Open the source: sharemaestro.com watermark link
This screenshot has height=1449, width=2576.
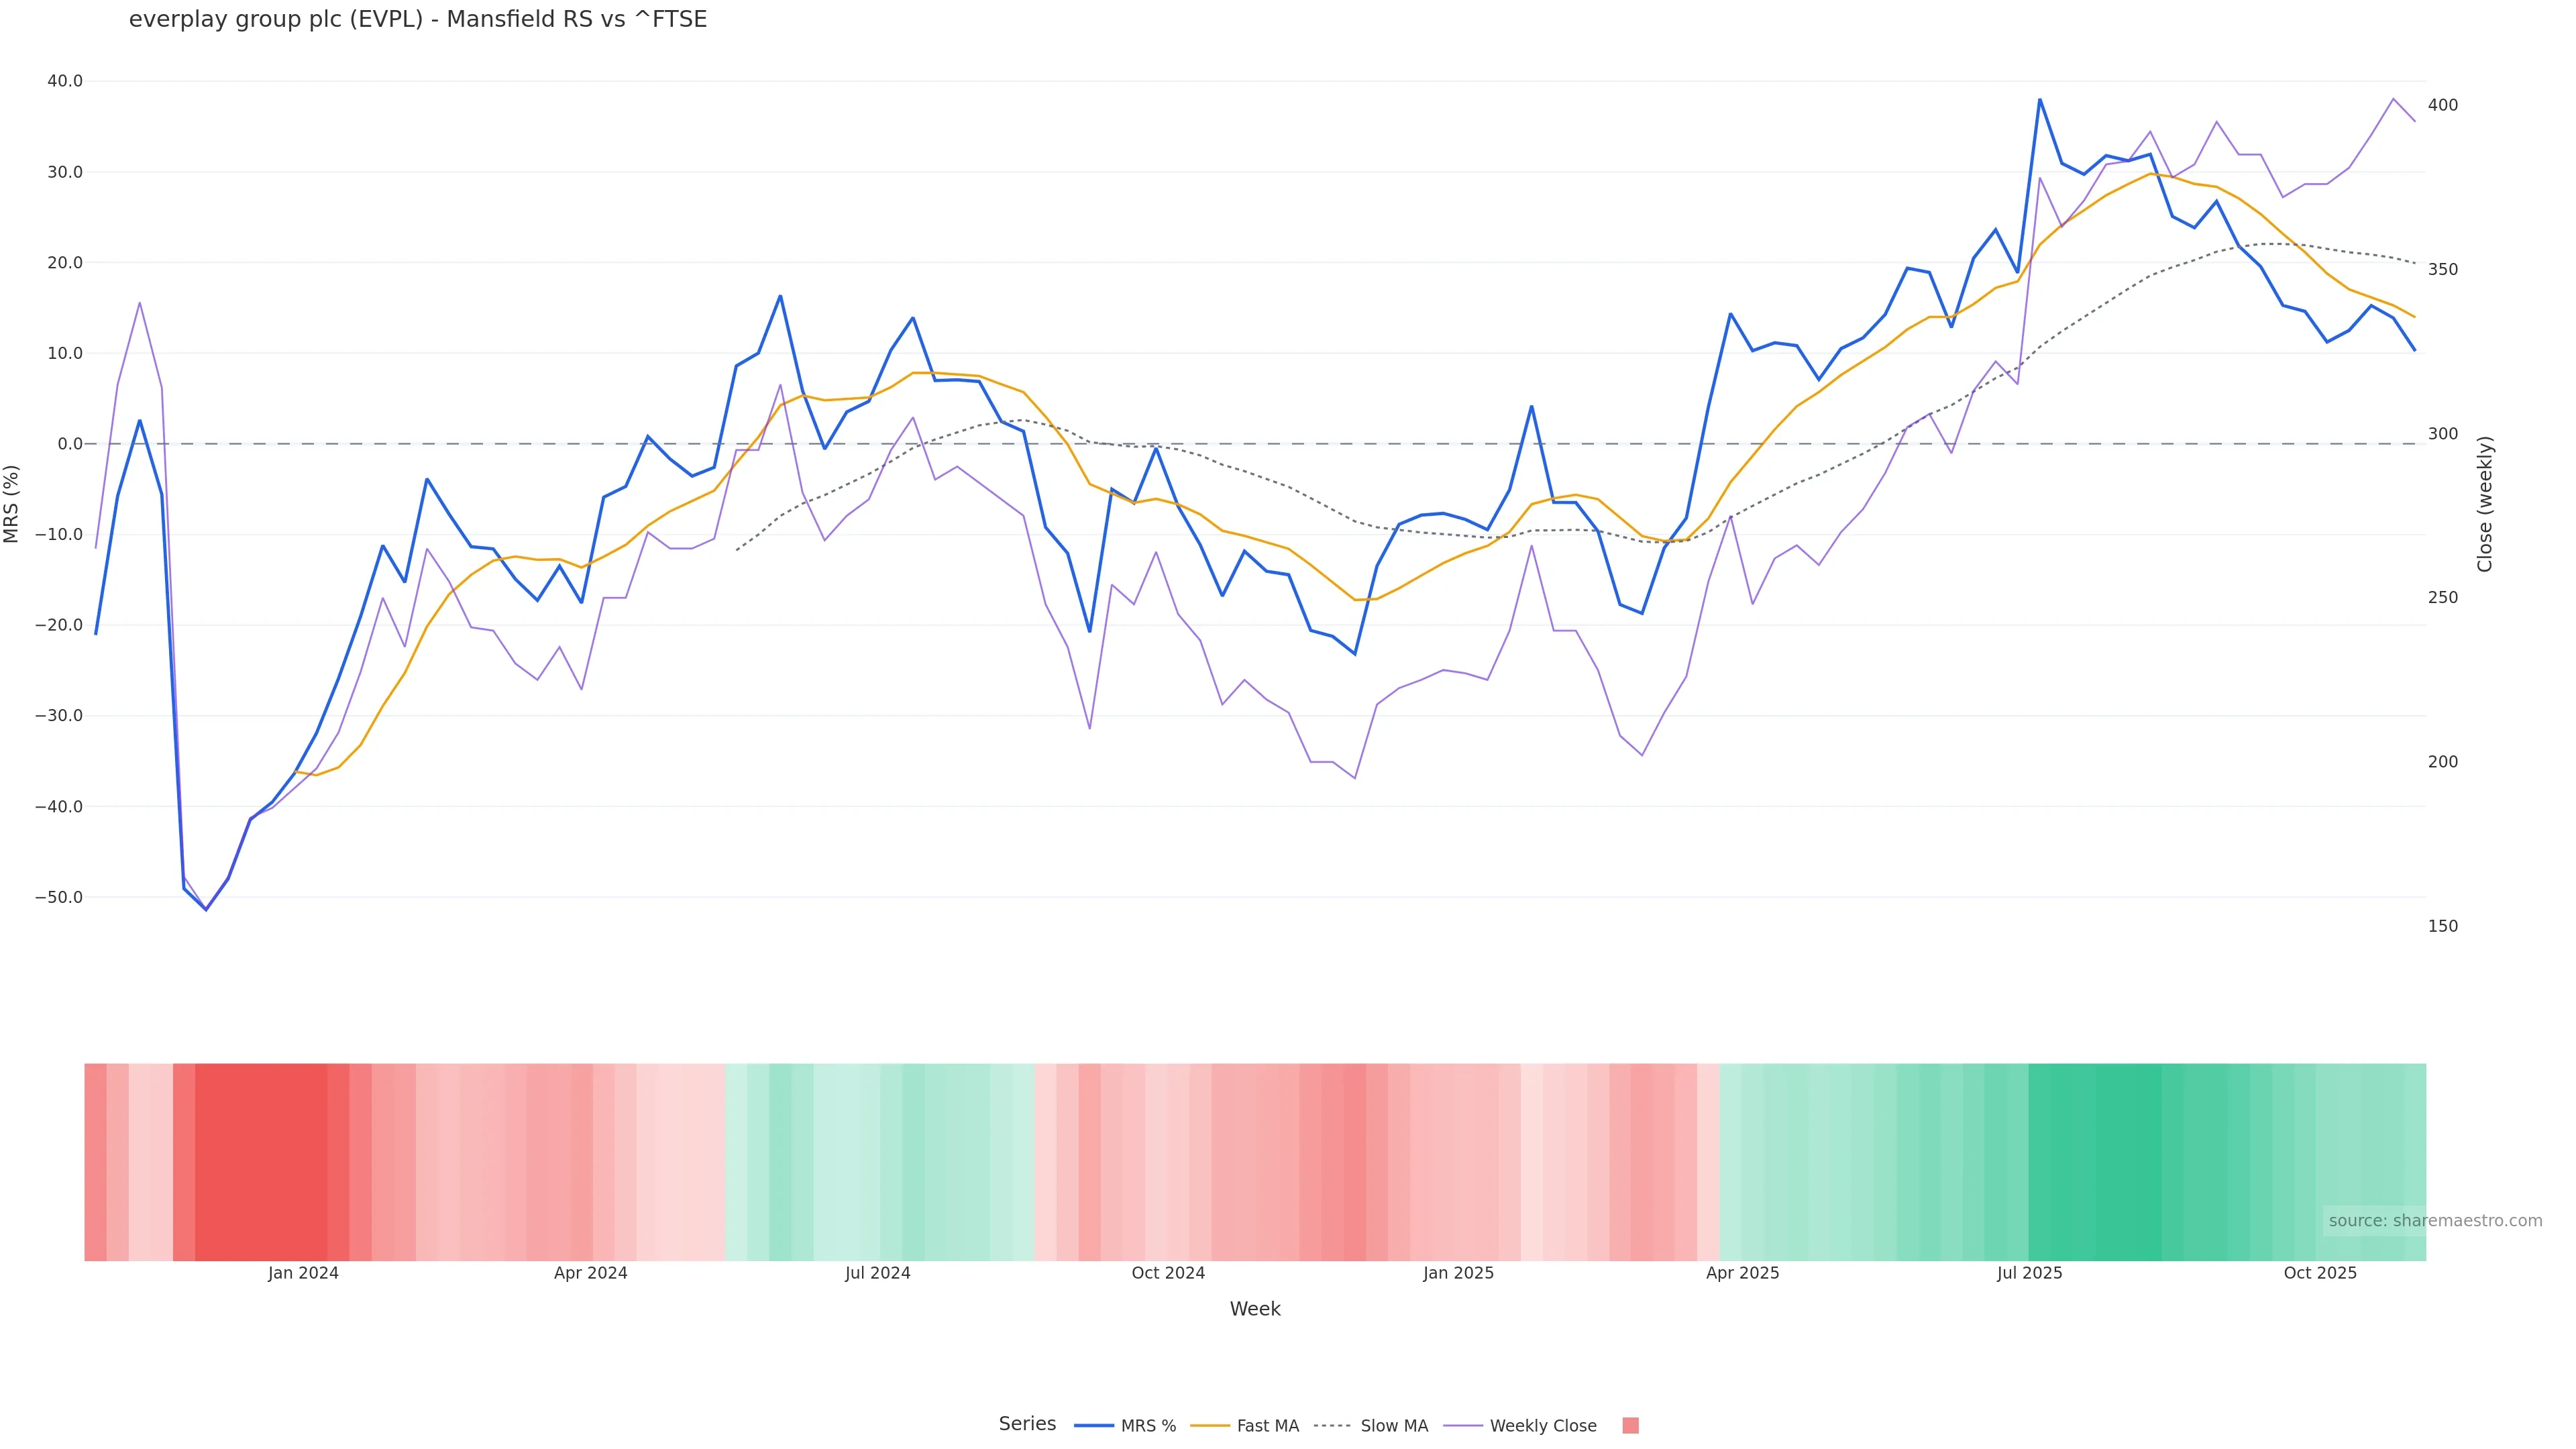point(2434,1220)
